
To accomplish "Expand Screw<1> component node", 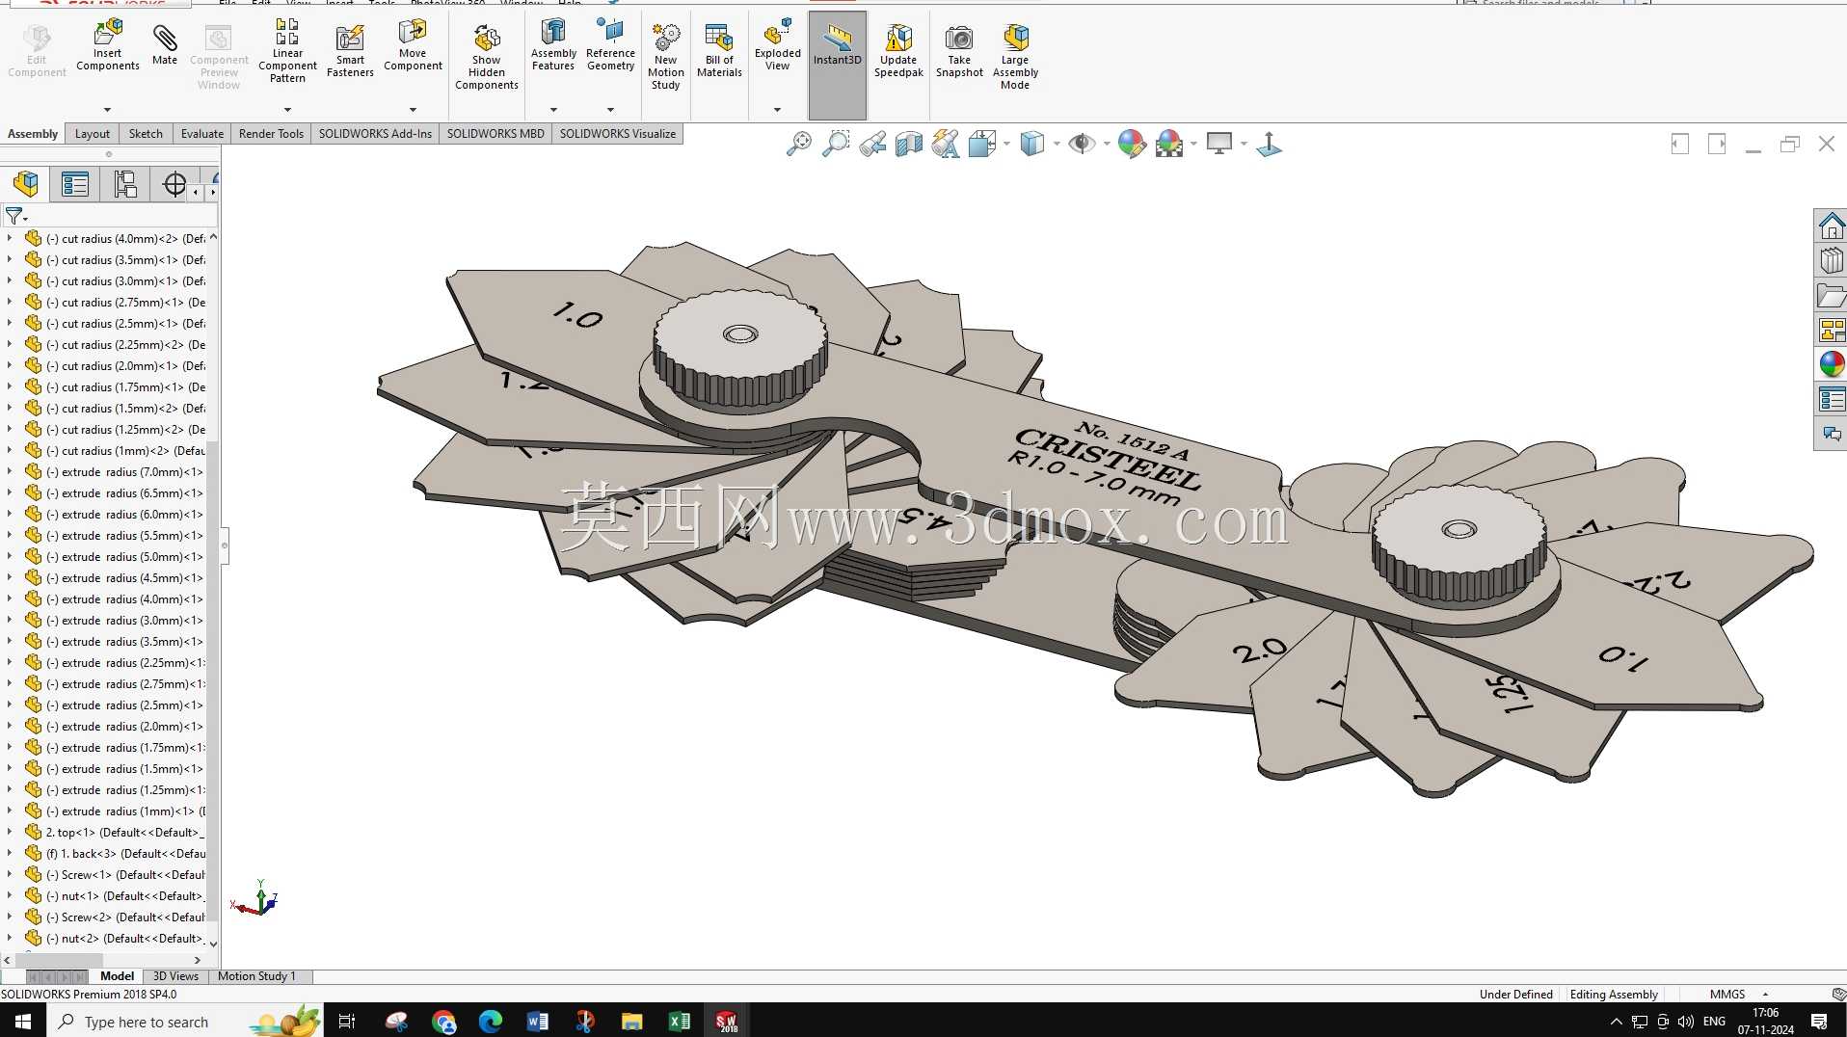I will click(x=10, y=874).
